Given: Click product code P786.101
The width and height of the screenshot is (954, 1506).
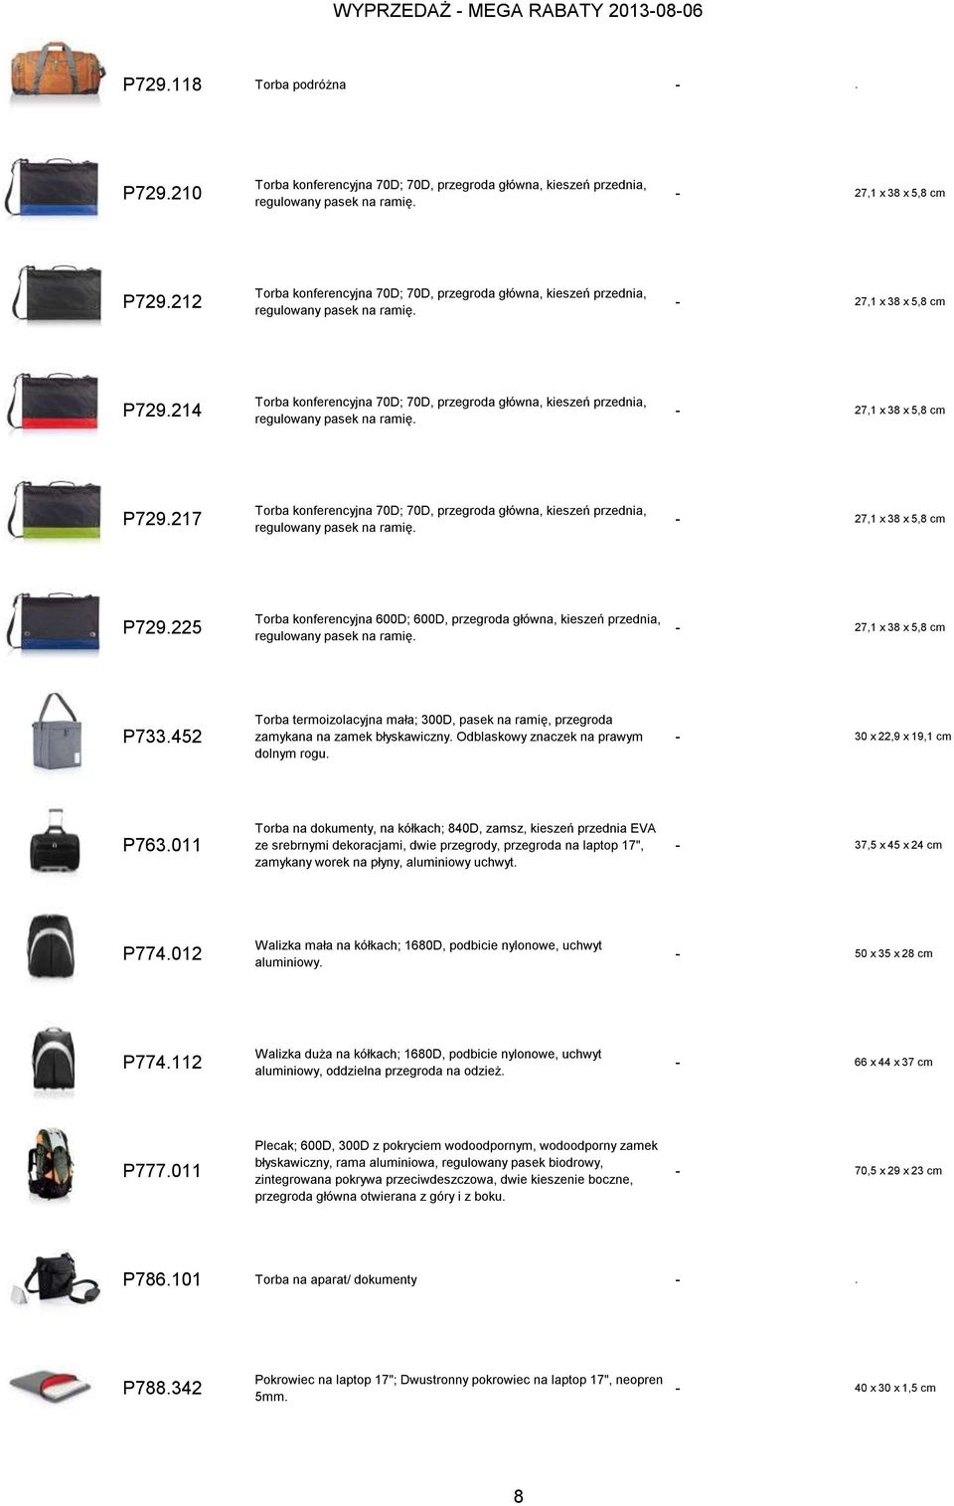Looking at the screenshot, I should [162, 1279].
